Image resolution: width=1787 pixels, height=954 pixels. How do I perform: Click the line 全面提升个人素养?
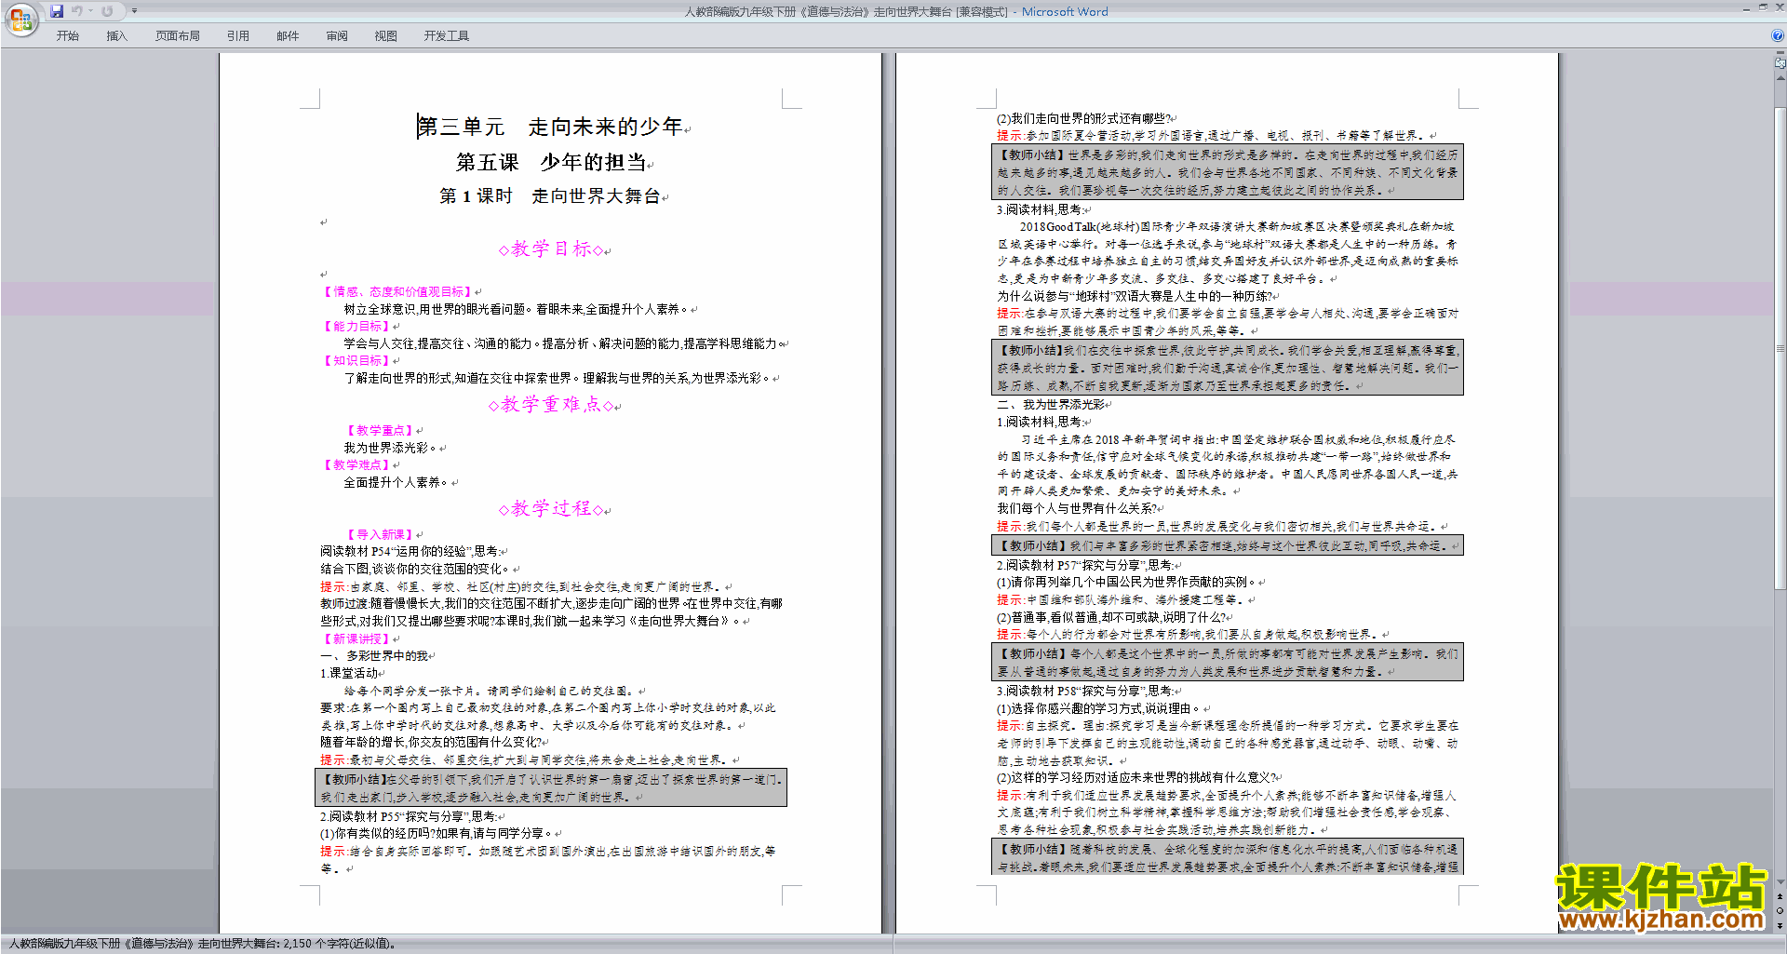(396, 482)
